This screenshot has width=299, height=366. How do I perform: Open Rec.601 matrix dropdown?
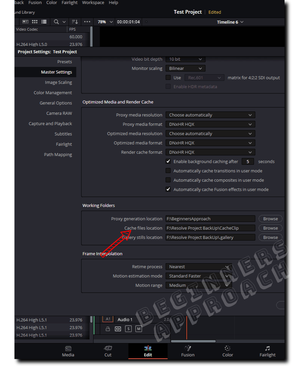(204, 78)
